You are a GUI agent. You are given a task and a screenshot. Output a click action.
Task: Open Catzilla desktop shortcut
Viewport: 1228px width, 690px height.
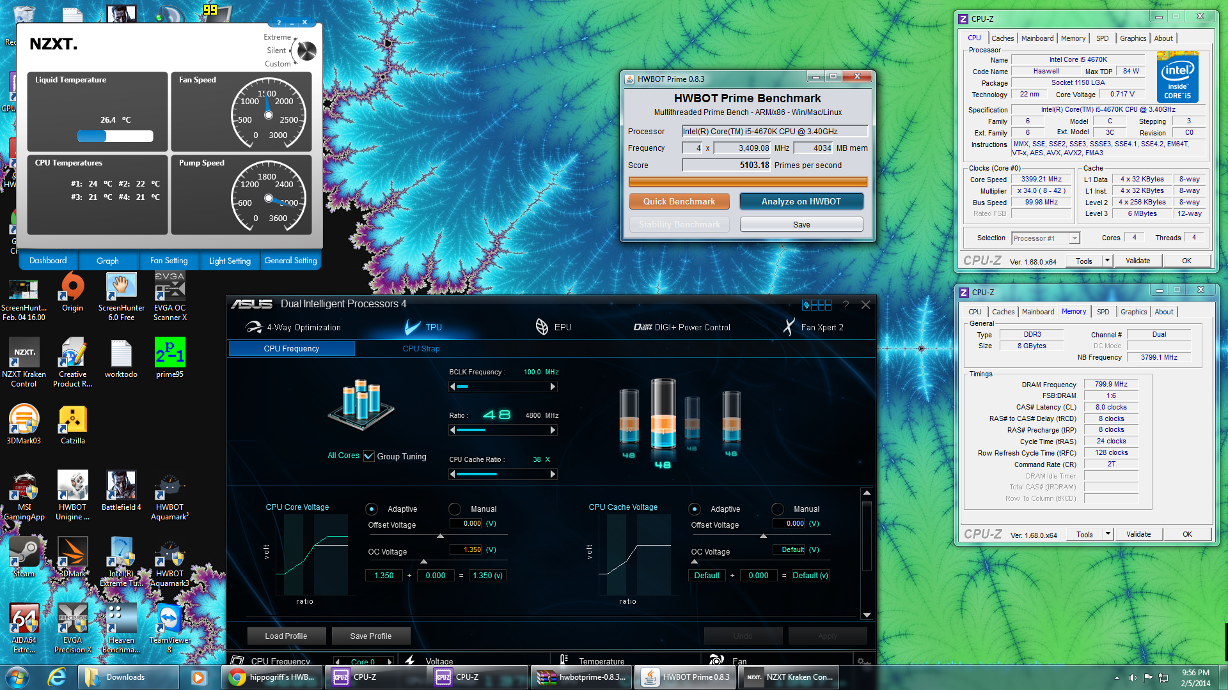coord(72,425)
